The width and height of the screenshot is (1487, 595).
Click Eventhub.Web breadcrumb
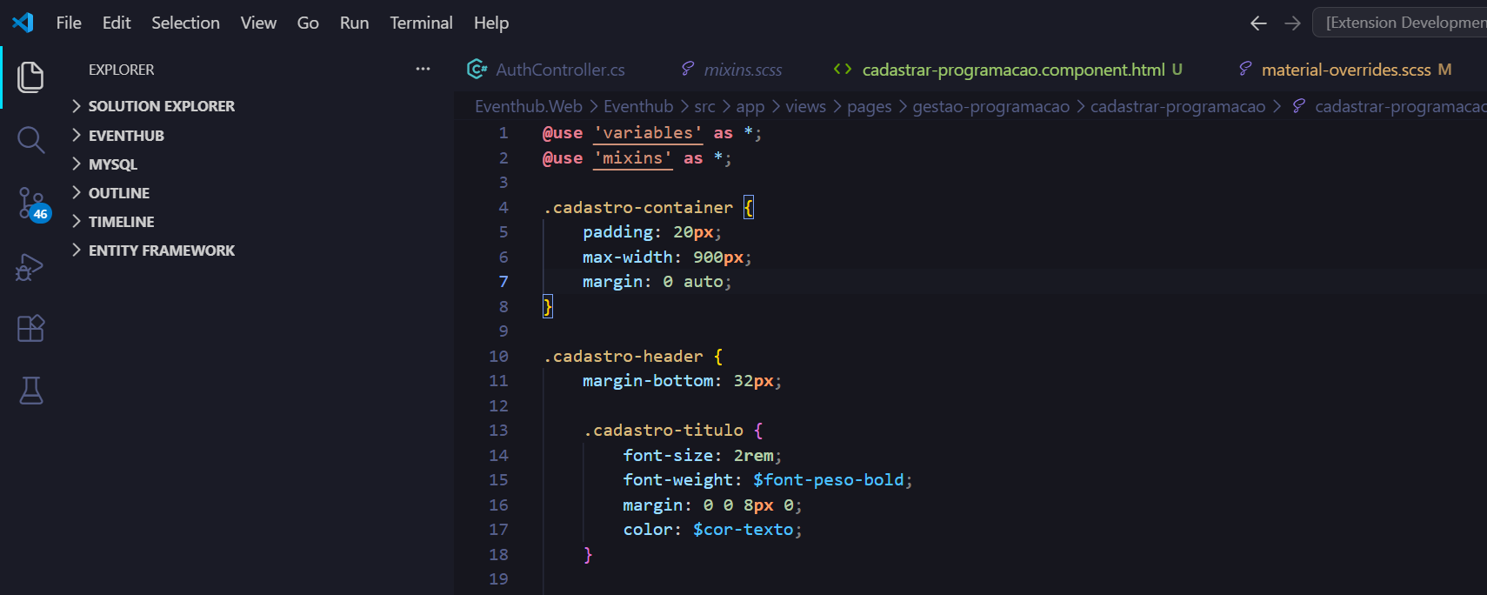point(529,106)
